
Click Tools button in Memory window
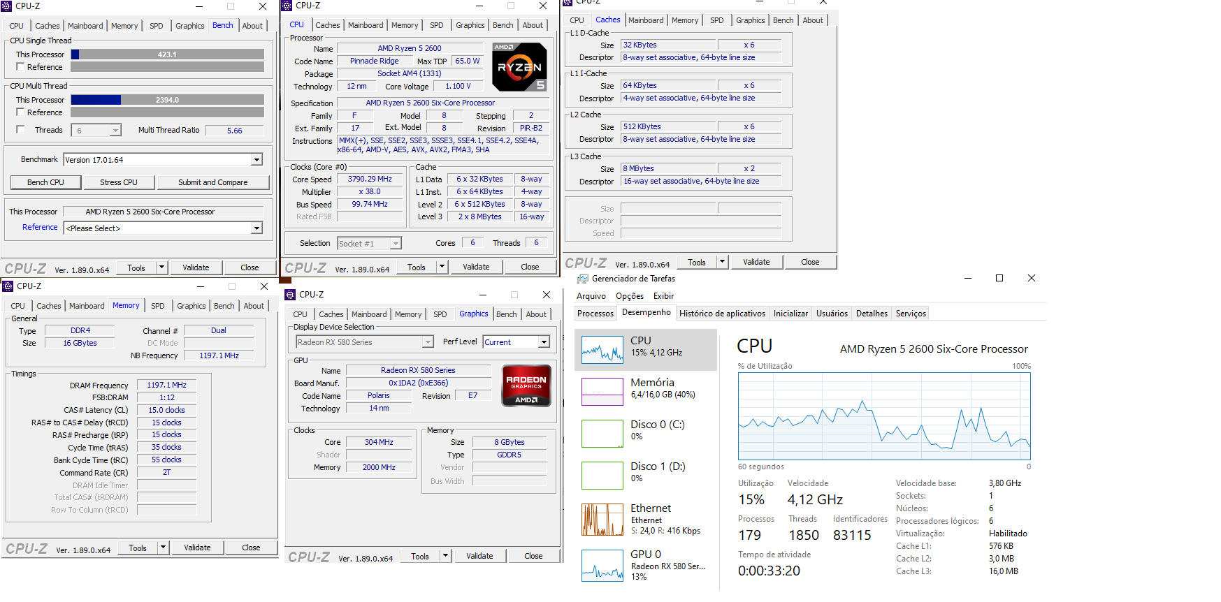[x=138, y=548]
